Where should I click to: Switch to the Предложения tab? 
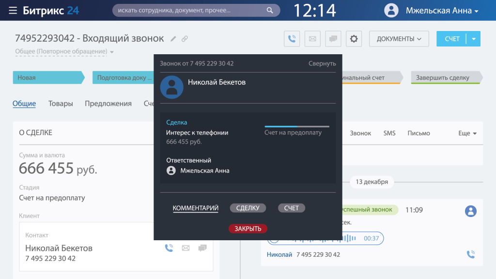click(108, 103)
